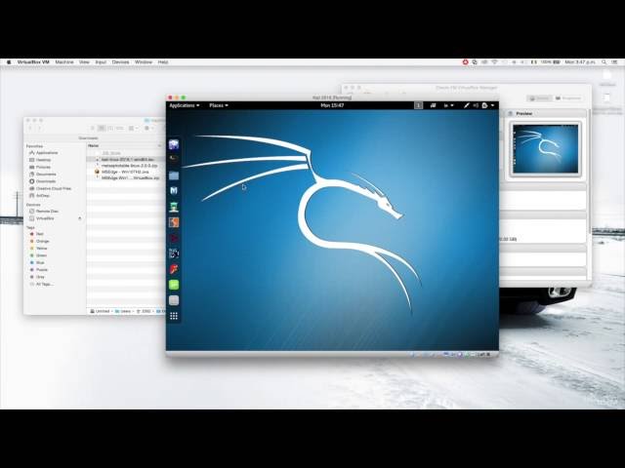Click the red circular macOS status icon
Screen dimensions: 625x468
pyautogui.click(x=465, y=62)
